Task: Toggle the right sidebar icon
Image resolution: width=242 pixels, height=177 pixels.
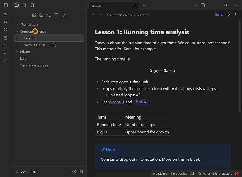Action: tap(203, 5)
